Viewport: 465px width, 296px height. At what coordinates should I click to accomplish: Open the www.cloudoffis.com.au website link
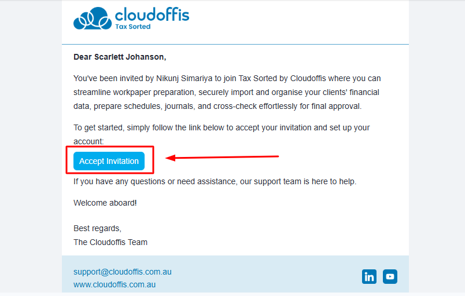[x=115, y=284]
